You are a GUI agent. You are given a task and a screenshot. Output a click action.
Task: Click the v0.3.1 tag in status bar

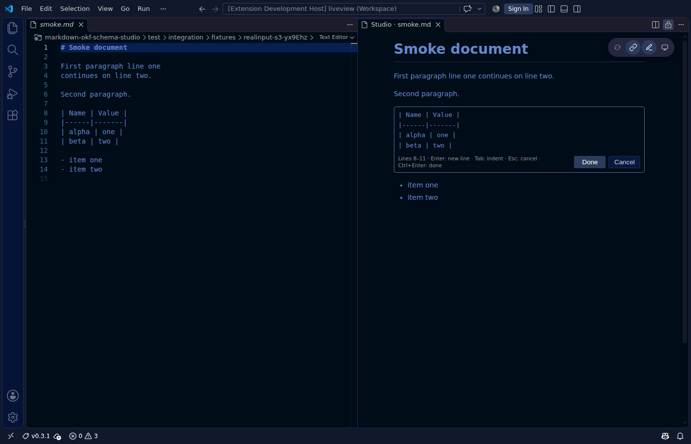[x=37, y=436]
